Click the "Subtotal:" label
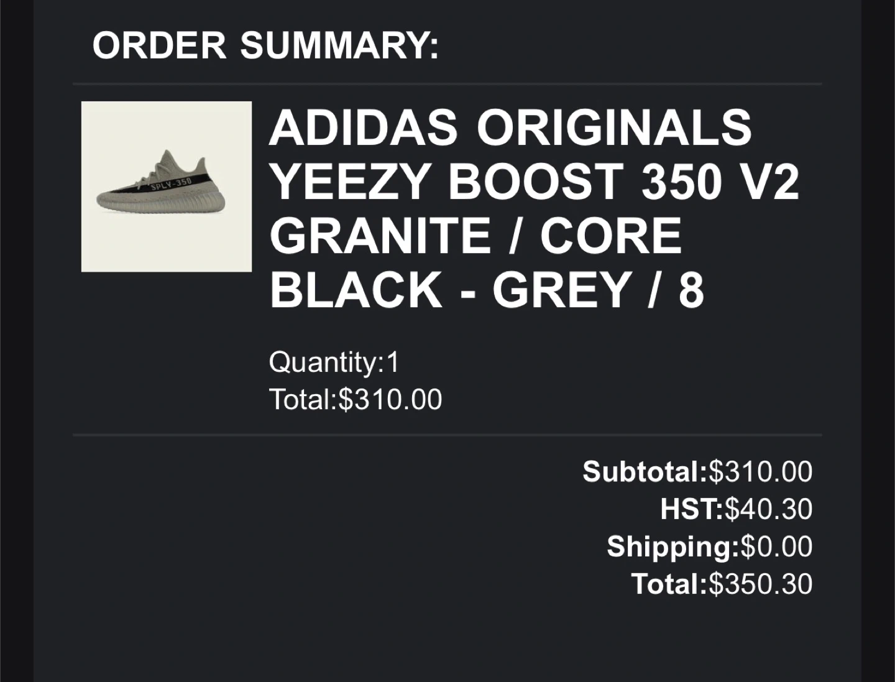This screenshot has width=895, height=682. (645, 471)
